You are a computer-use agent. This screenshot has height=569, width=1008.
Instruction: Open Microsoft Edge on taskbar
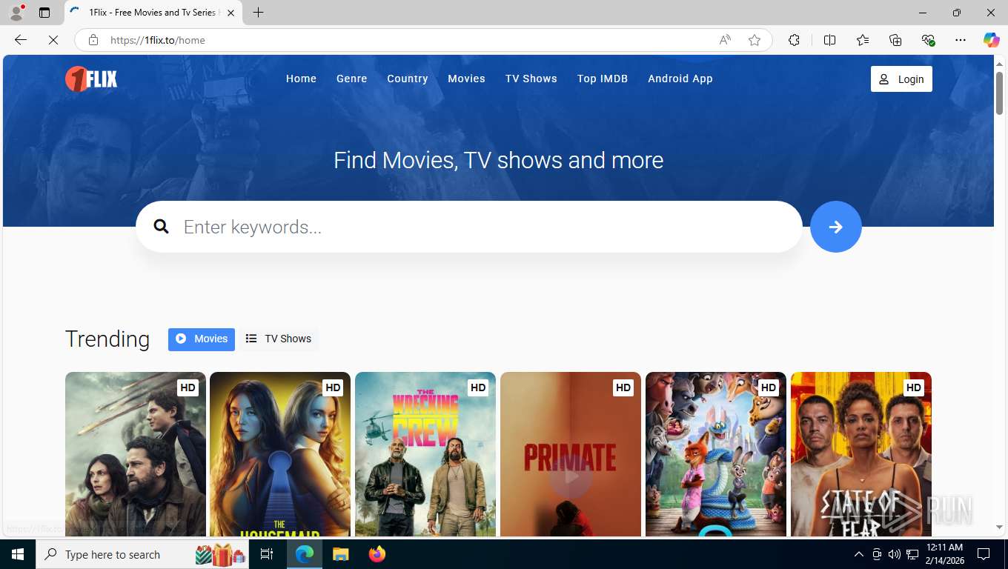coord(305,554)
